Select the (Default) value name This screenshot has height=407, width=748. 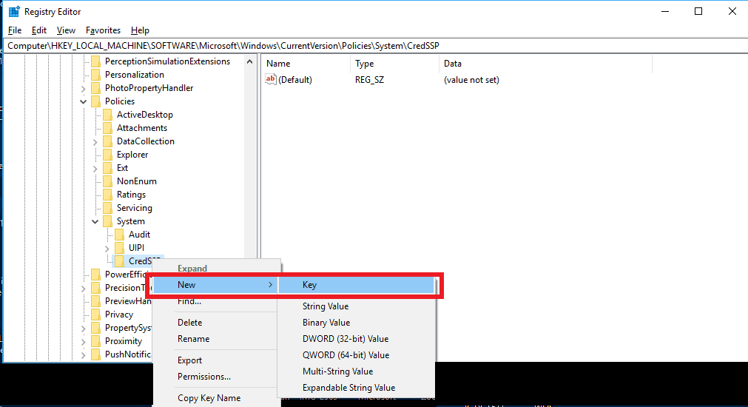click(294, 80)
